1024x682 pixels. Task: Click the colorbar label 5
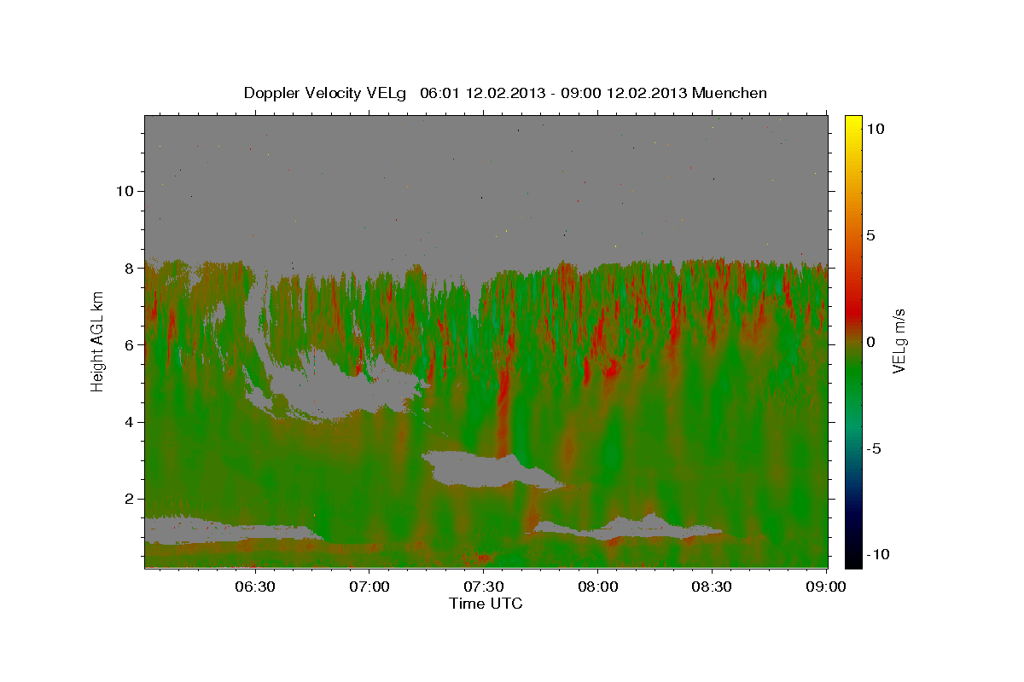(870, 235)
